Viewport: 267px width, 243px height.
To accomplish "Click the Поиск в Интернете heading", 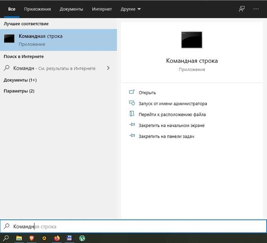I will pyautogui.click(x=23, y=56).
